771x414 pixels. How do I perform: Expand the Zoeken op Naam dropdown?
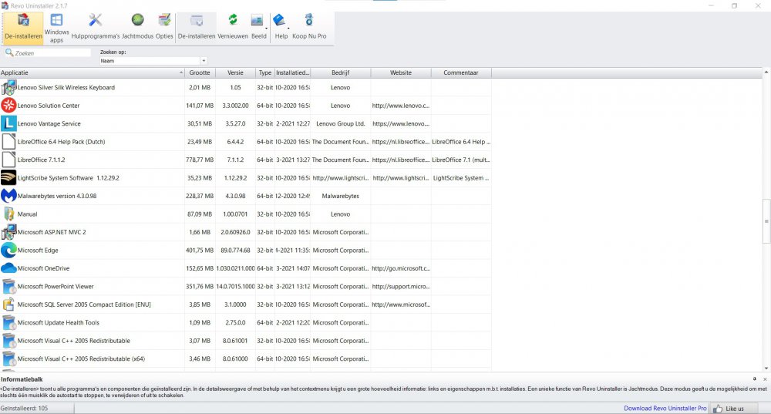(x=204, y=60)
